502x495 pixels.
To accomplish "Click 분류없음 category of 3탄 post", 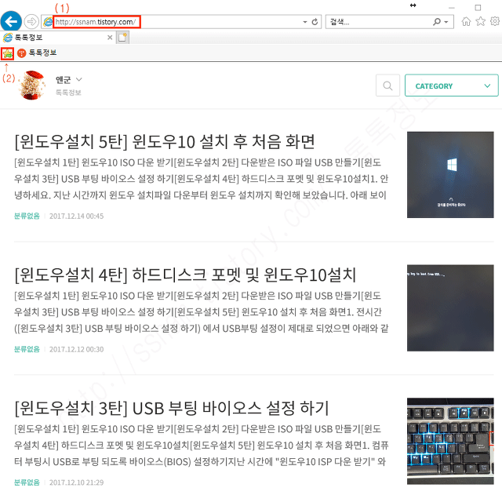I will (x=27, y=482).
